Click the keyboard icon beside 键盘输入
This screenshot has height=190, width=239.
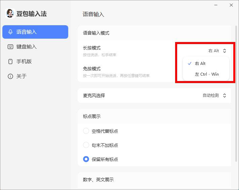[10, 47]
